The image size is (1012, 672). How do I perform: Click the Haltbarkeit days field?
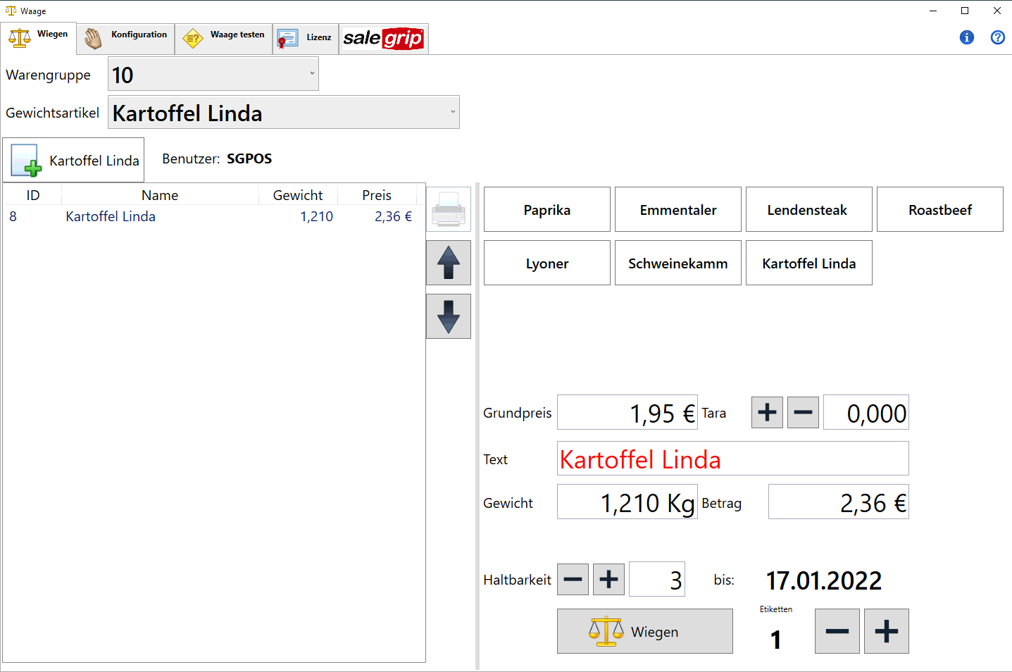[657, 579]
